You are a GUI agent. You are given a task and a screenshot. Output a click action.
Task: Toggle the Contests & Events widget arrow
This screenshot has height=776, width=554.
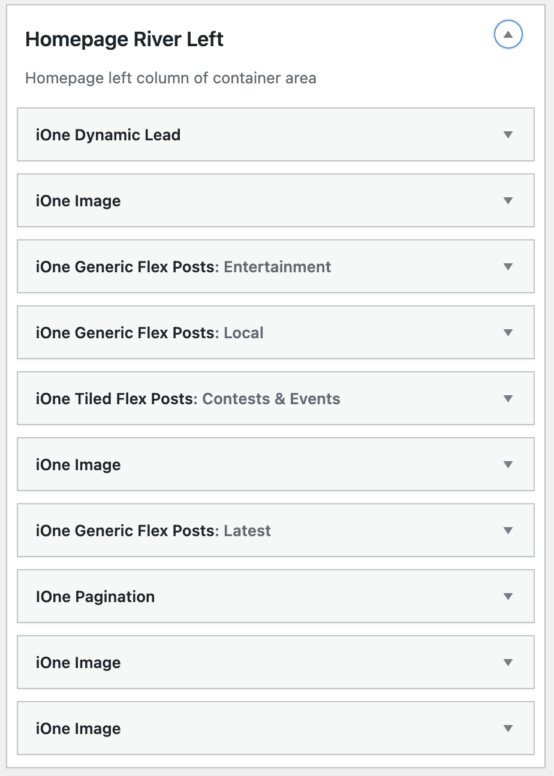508,399
